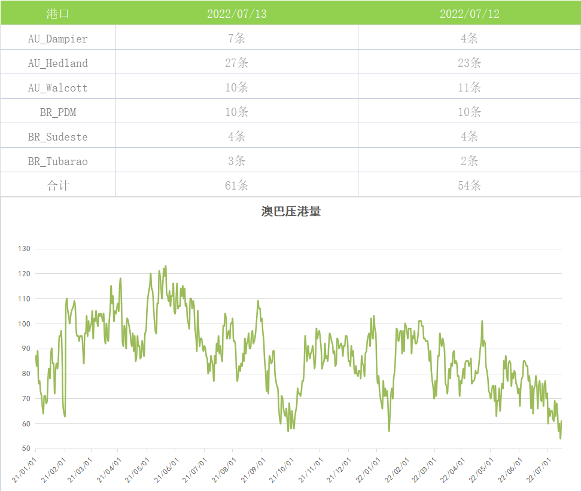The width and height of the screenshot is (581, 491).
Task: Select the BR_Sudeste row label
Action: click(x=57, y=137)
